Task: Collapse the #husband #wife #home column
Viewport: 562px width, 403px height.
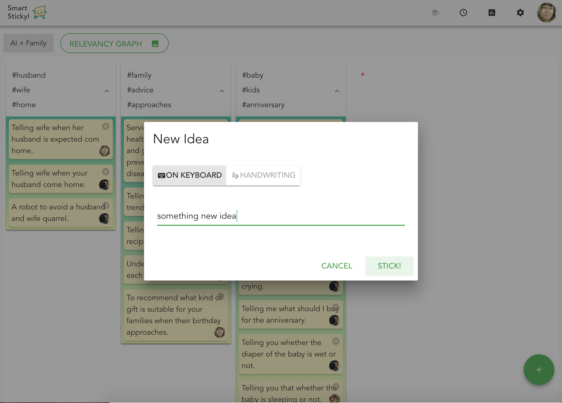Action: tap(107, 91)
